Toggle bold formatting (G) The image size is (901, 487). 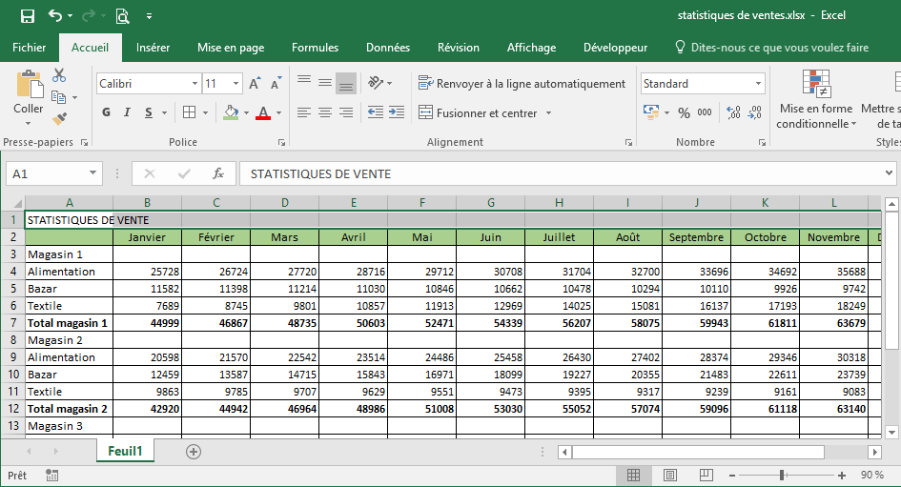107,112
